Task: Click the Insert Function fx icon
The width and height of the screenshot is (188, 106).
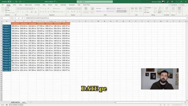Action: pyautogui.click(x=22, y=18)
